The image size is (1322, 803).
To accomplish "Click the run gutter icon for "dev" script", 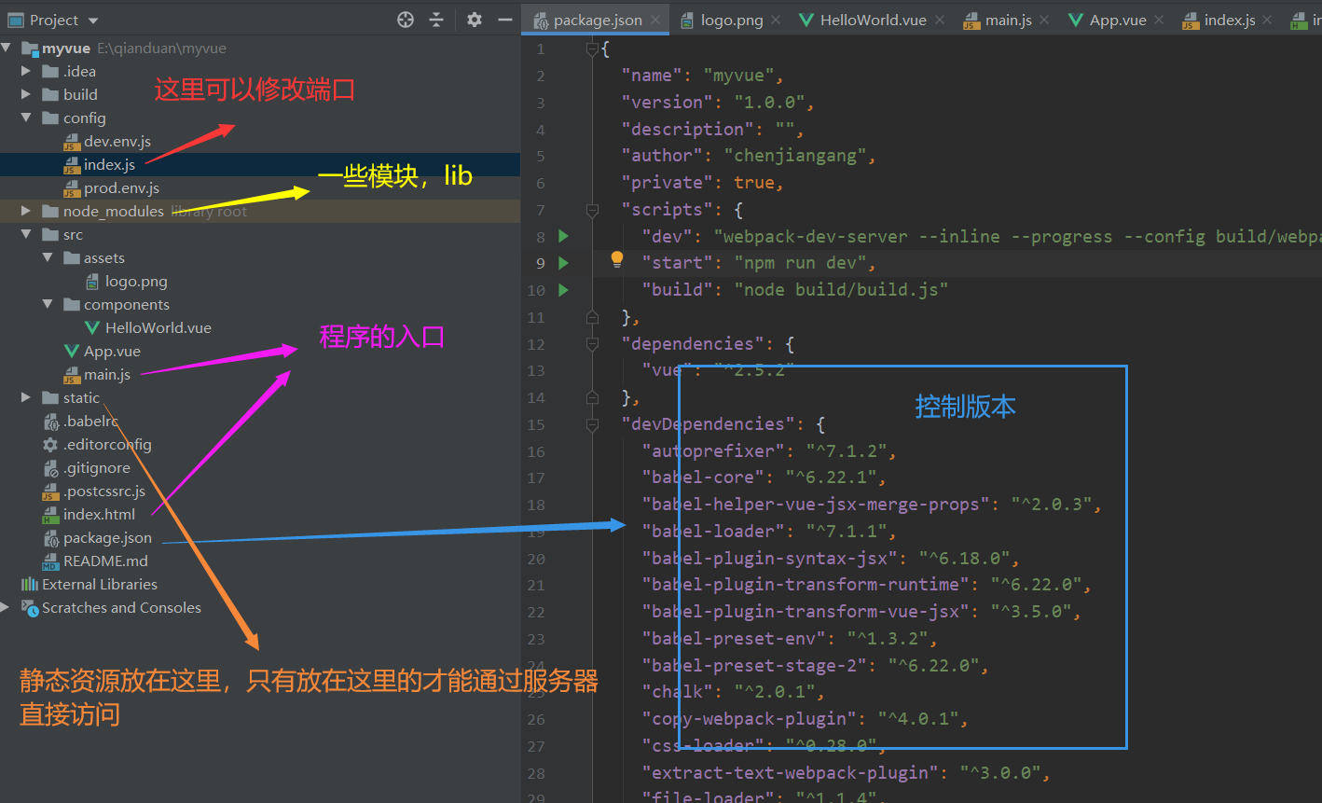I will coord(563,236).
